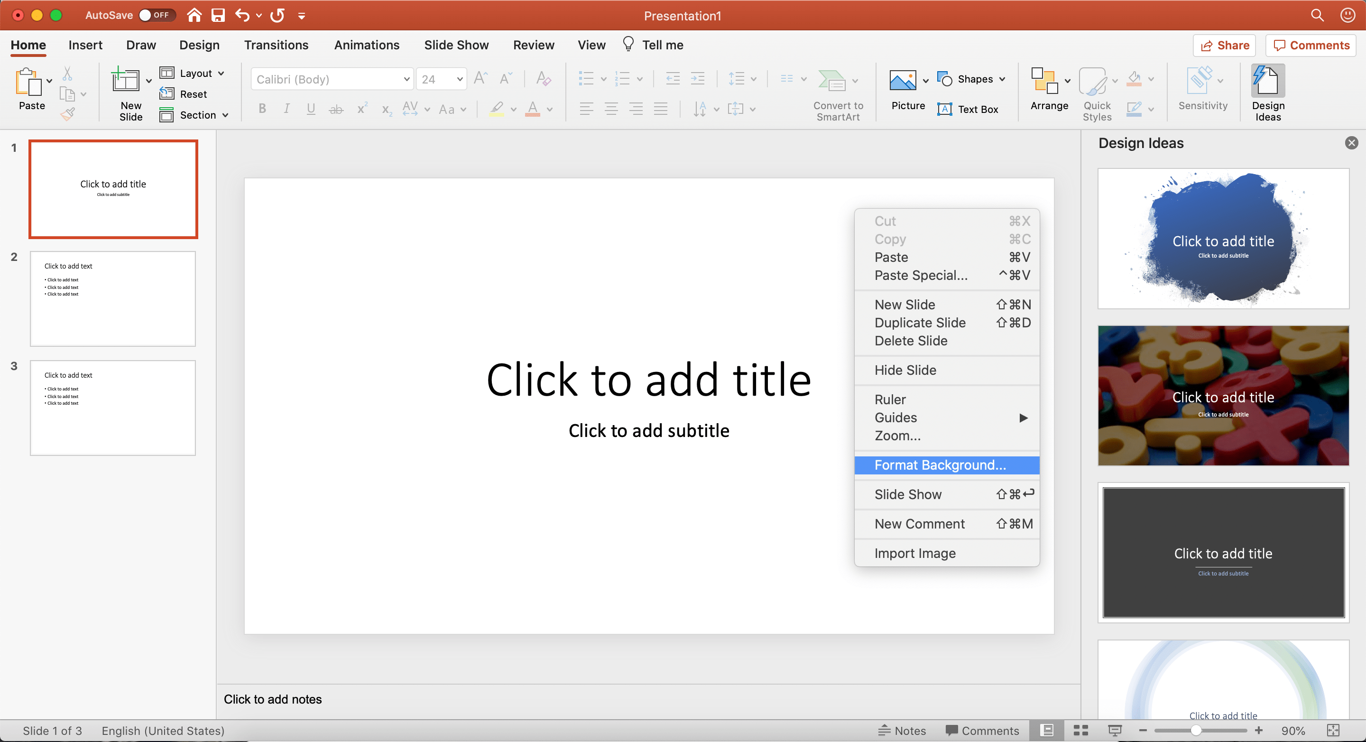Click the Design Ideas ribbon icon
This screenshot has height=742, width=1366.
[1267, 81]
